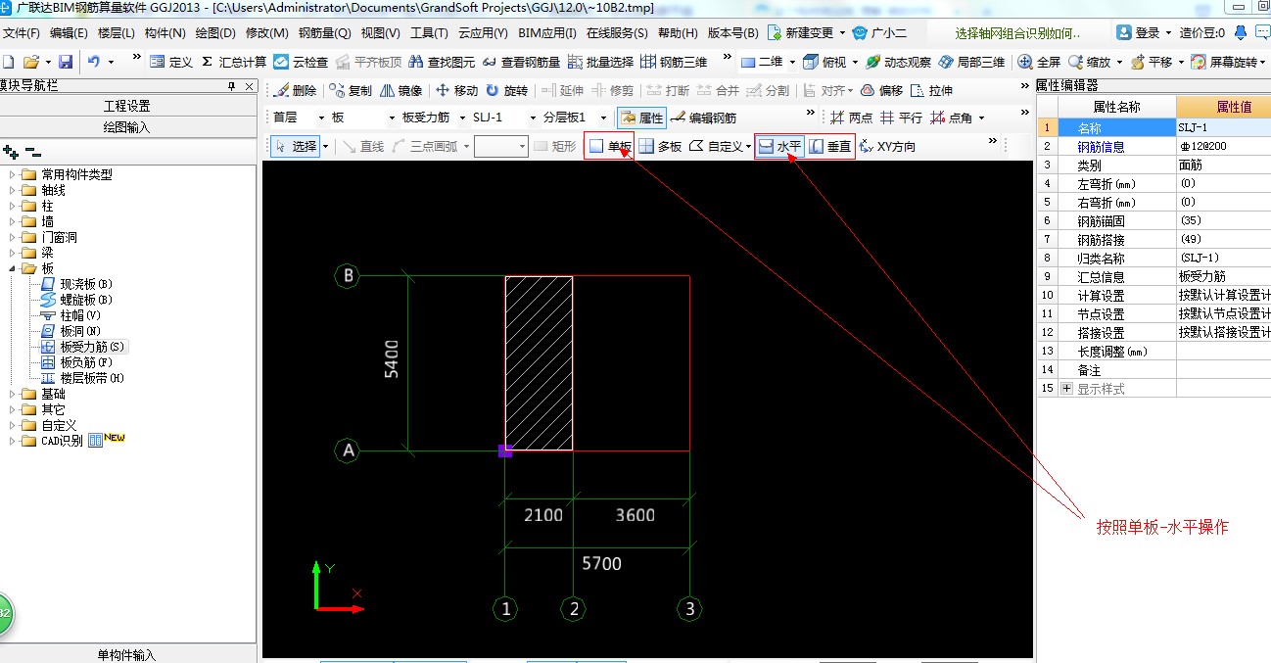Create a new file with the blank-page icon
Viewport: 1271px width, 663px height.
coord(8,62)
